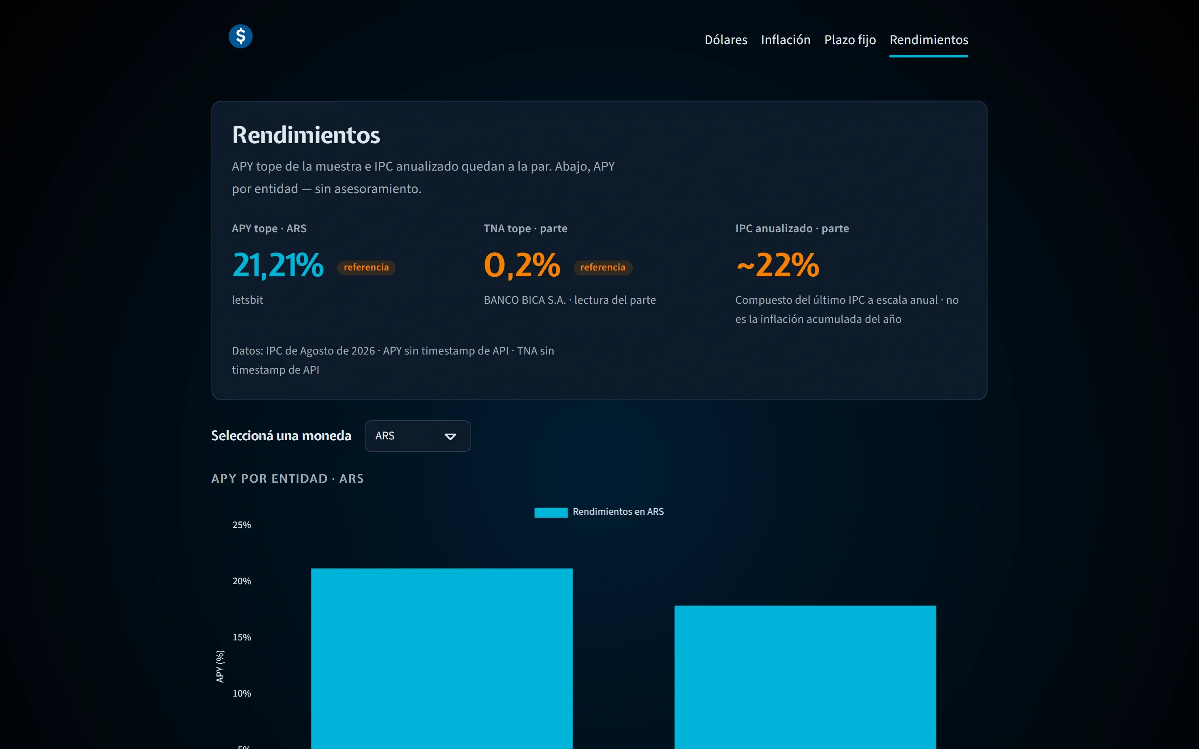Go to the Inflación page
The width and height of the screenshot is (1199, 749).
coord(785,40)
